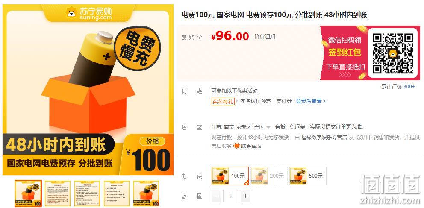Select the 500元 electricity fee option

tap(308, 176)
